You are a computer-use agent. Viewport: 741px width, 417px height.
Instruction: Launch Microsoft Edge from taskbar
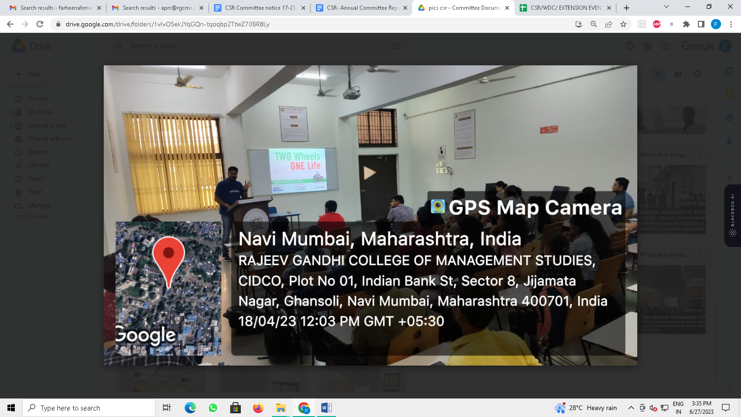[190, 408]
